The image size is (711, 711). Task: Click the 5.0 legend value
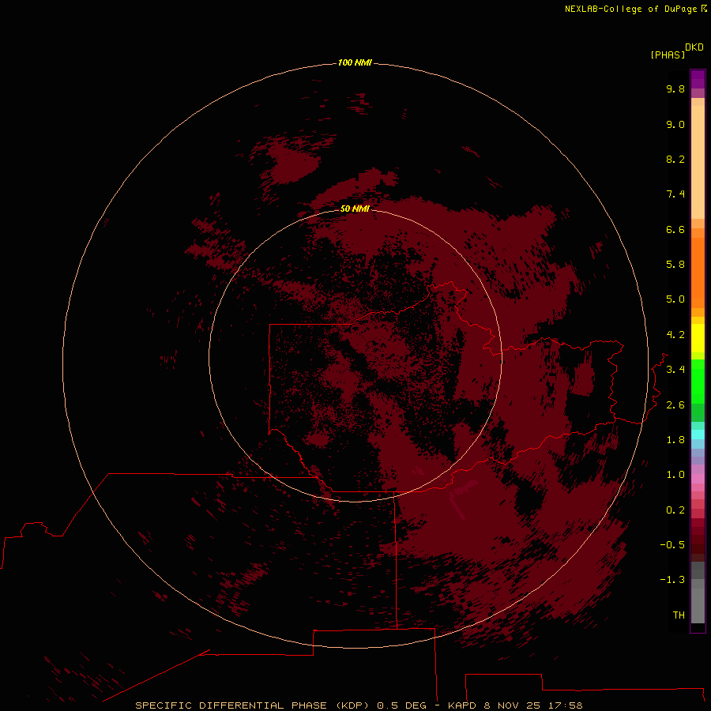(x=675, y=299)
